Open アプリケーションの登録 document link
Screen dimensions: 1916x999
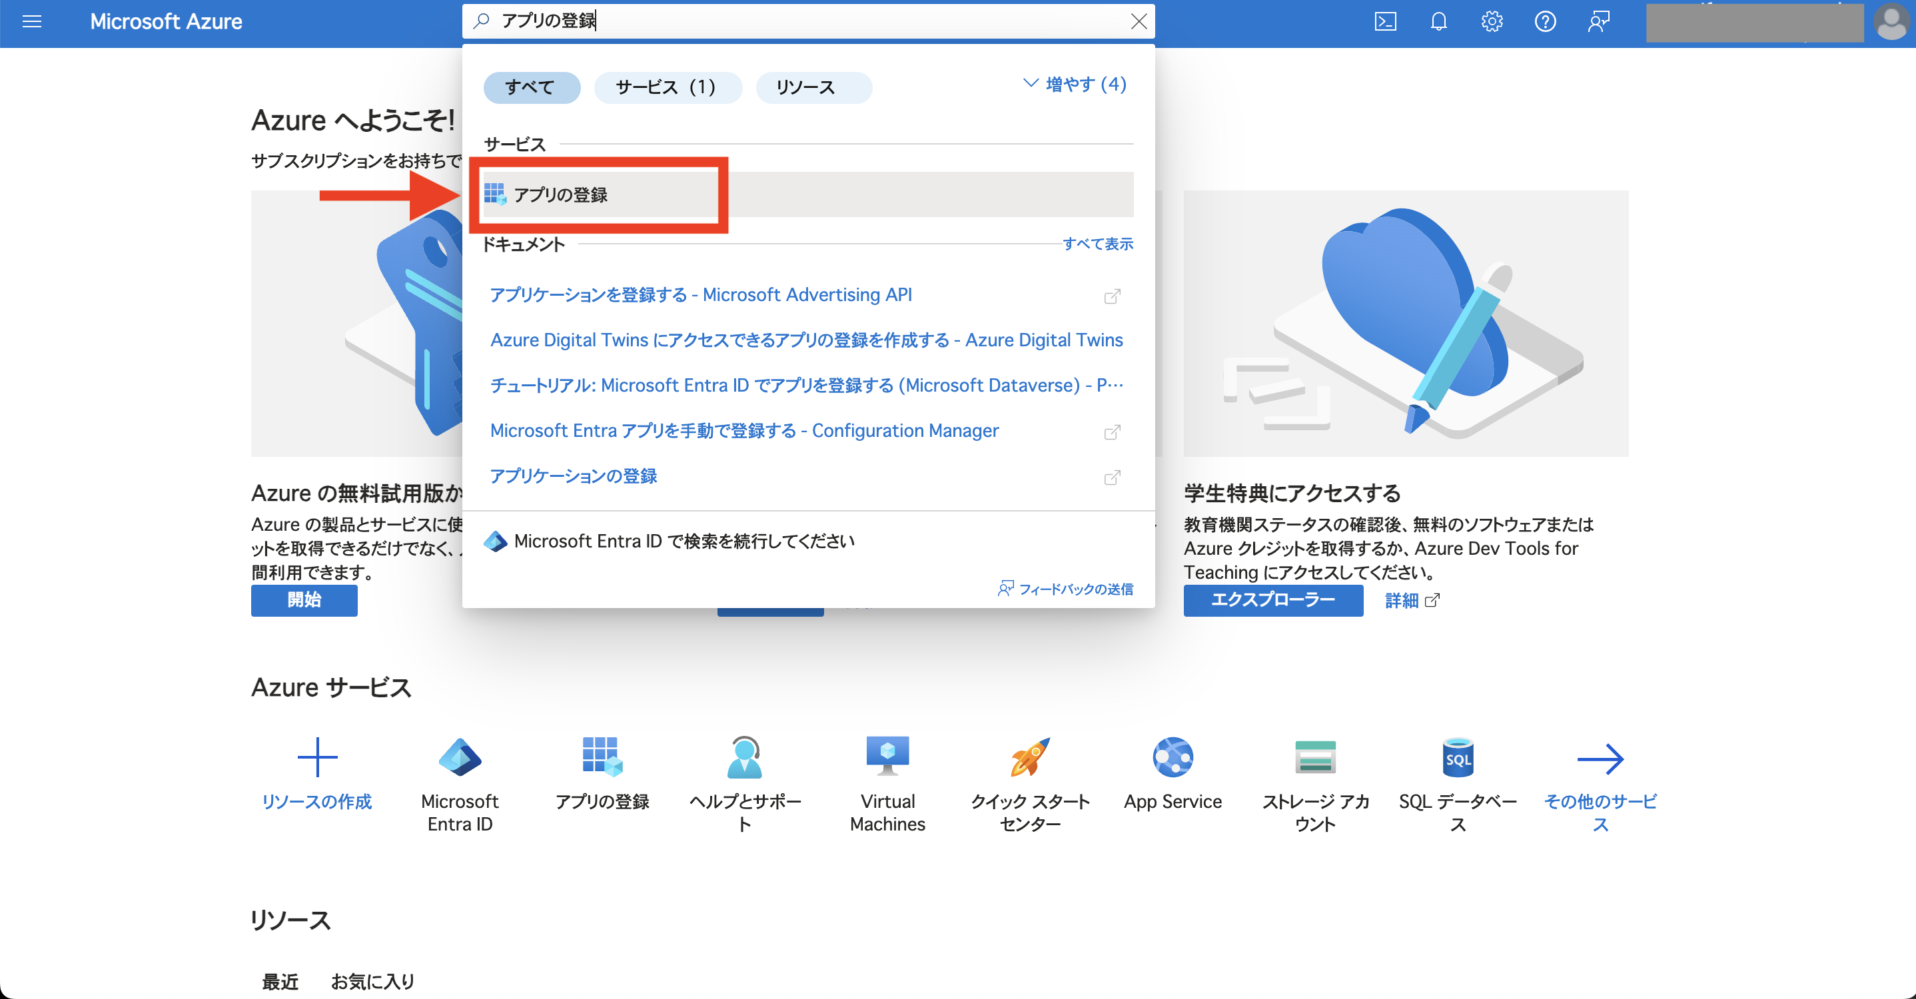pos(574,476)
